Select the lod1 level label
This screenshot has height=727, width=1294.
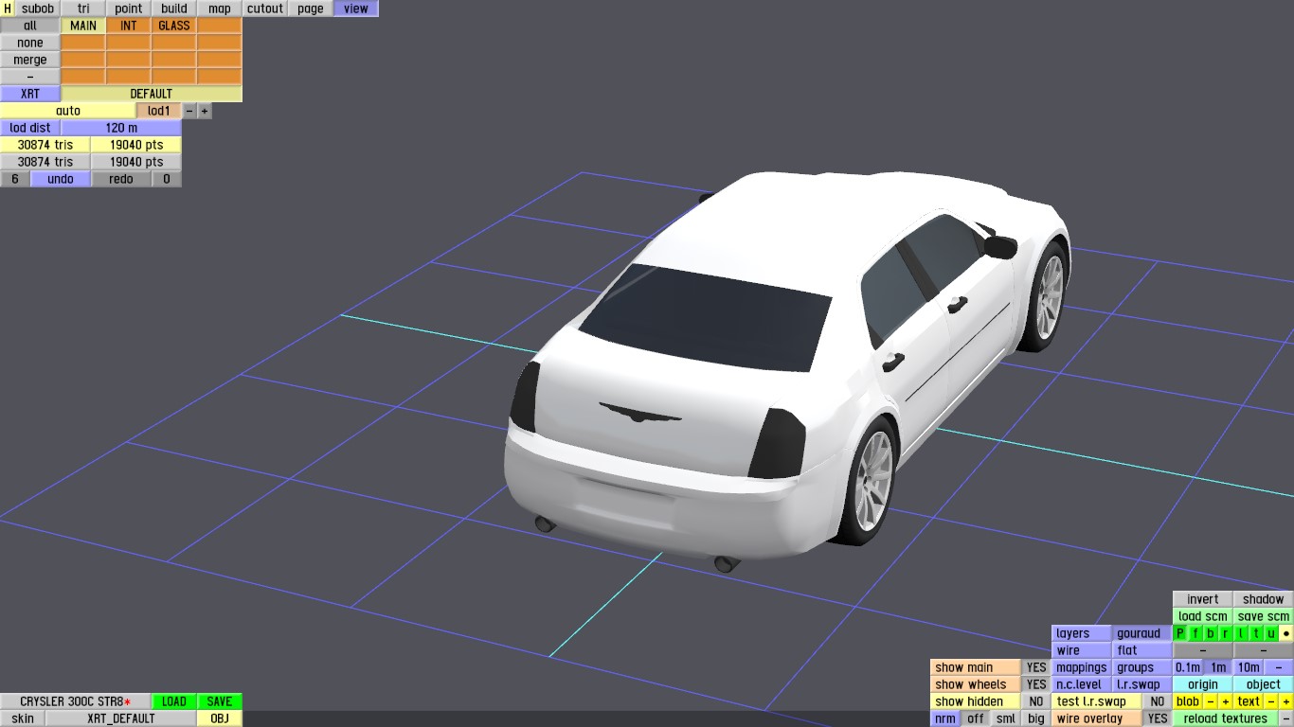(159, 111)
